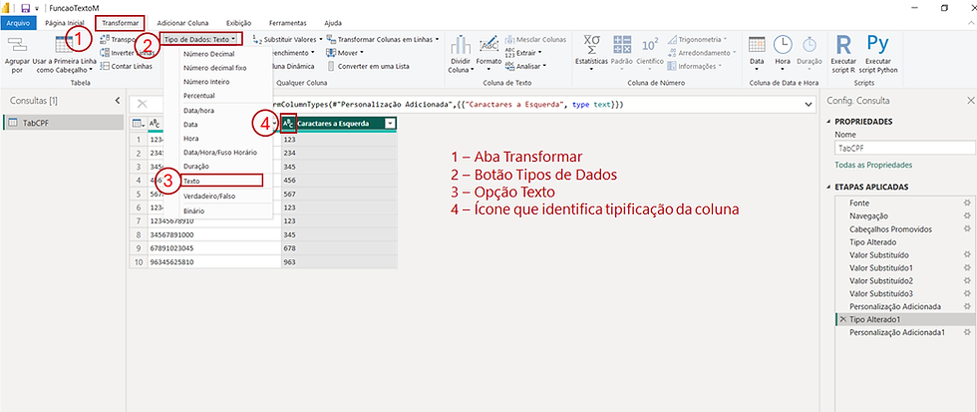The height and width of the screenshot is (412, 977).
Task: Close the Config. Consulta pane
Action: click(x=969, y=101)
